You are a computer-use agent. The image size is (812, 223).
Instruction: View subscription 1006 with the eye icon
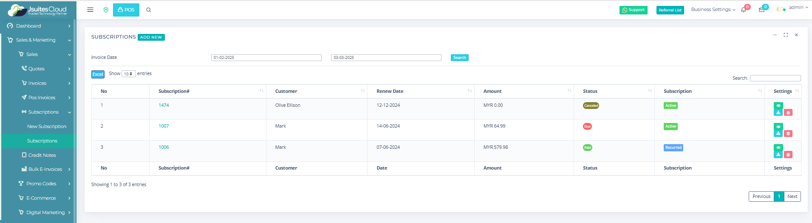click(x=778, y=148)
